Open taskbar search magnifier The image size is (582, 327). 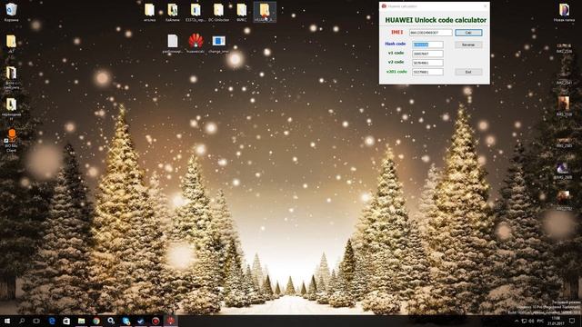(22, 321)
